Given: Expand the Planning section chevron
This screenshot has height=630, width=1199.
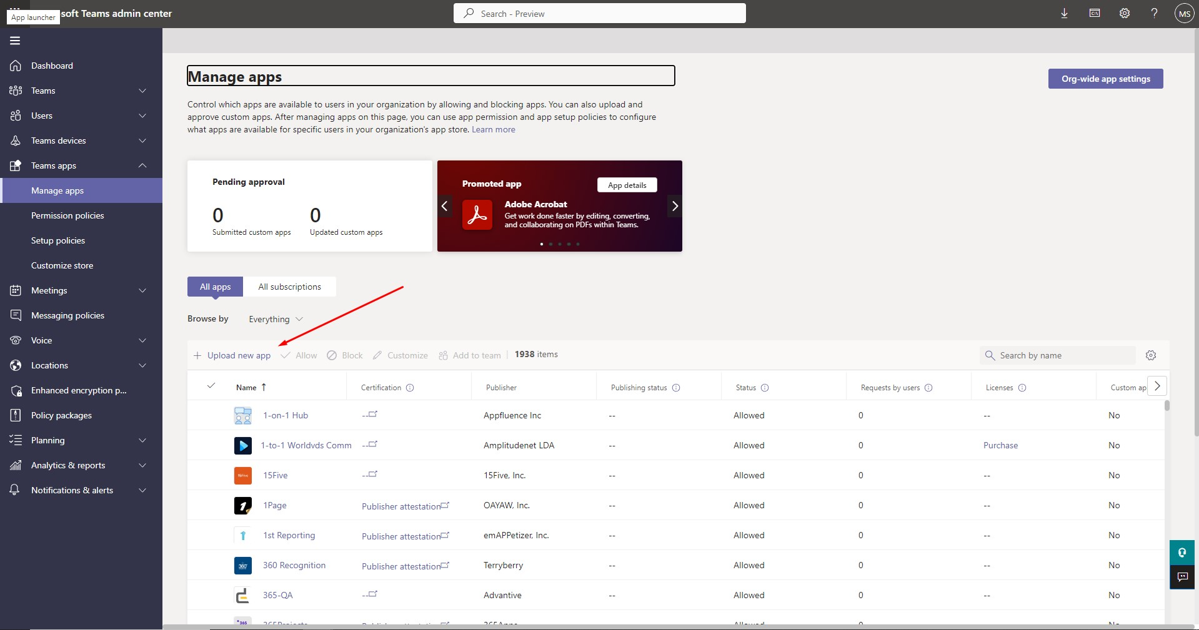Looking at the screenshot, I should tap(142, 440).
